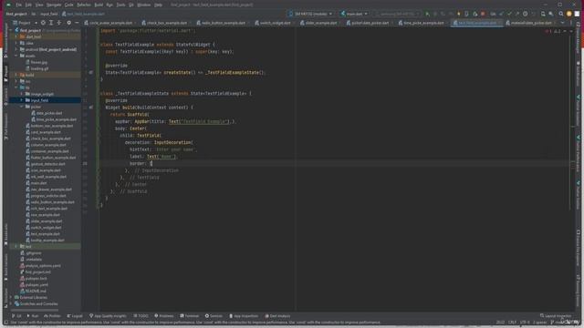Expand the dart_tool folder
This screenshot has width=584, height=328.
pyautogui.click(x=16, y=36)
